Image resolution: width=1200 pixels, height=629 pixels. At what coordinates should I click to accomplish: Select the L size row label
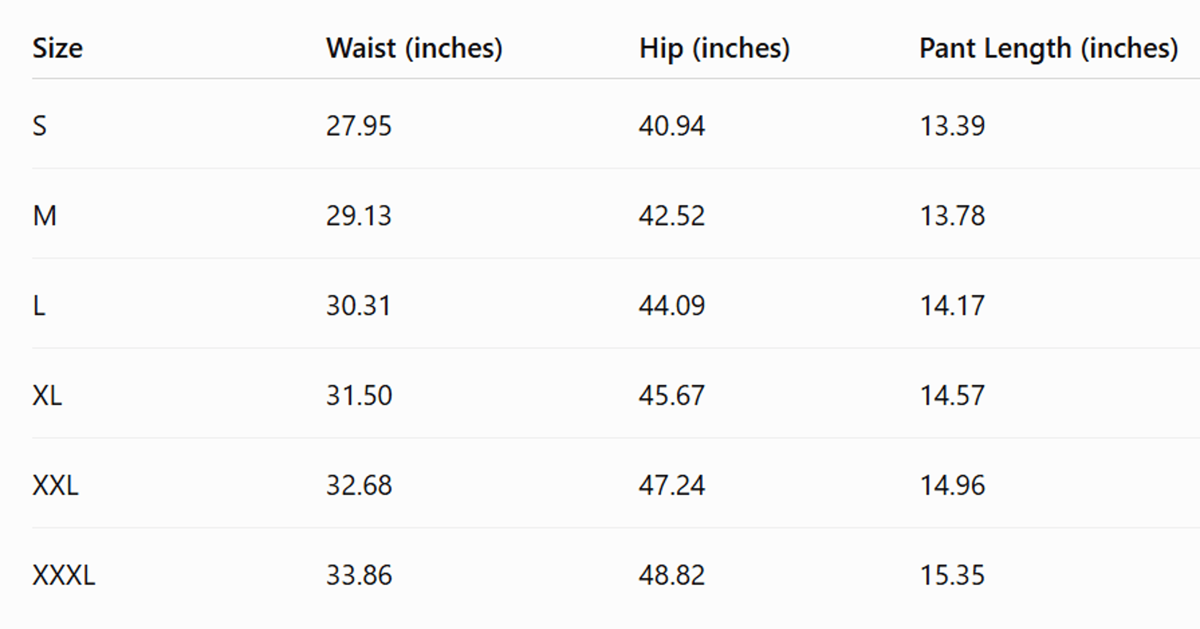(x=39, y=306)
